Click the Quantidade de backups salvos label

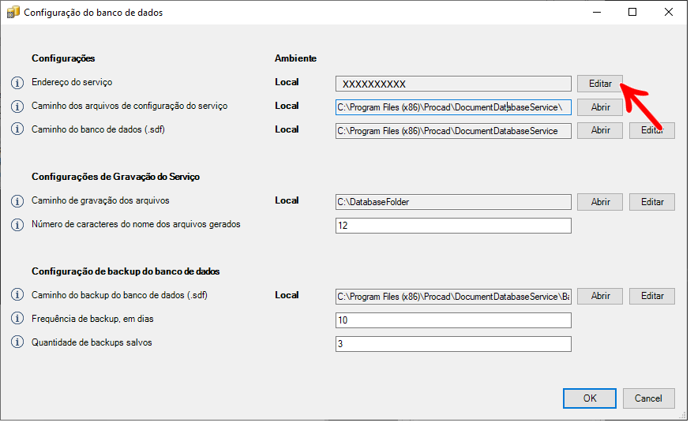(92, 342)
